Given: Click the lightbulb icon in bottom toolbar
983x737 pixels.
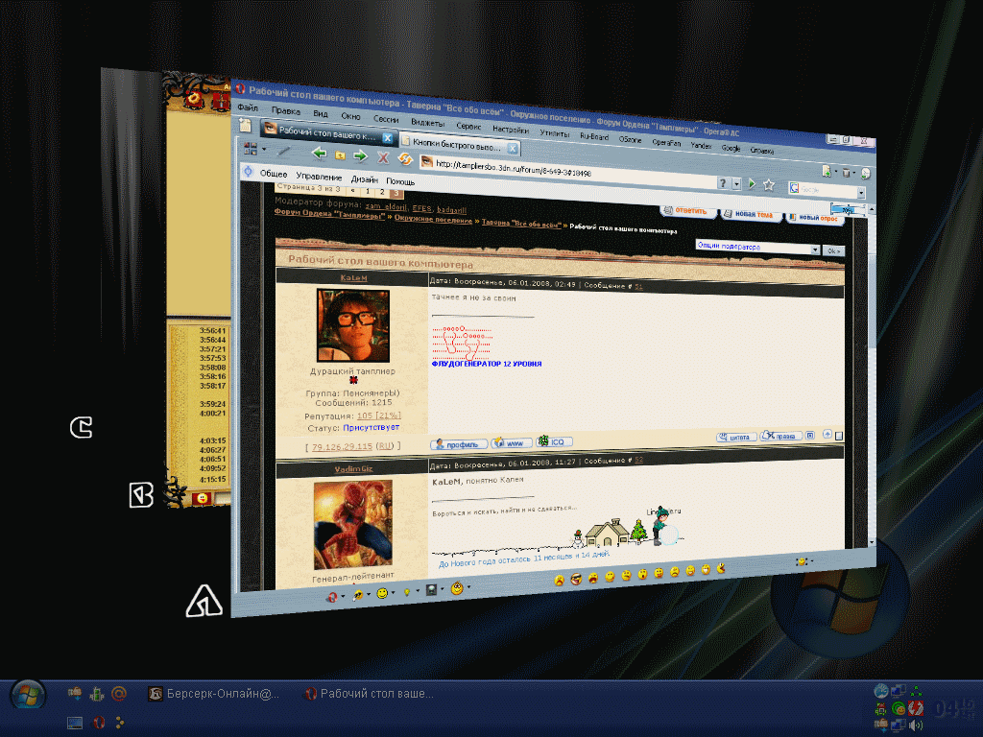Looking at the screenshot, I should [x=407, y=591].
